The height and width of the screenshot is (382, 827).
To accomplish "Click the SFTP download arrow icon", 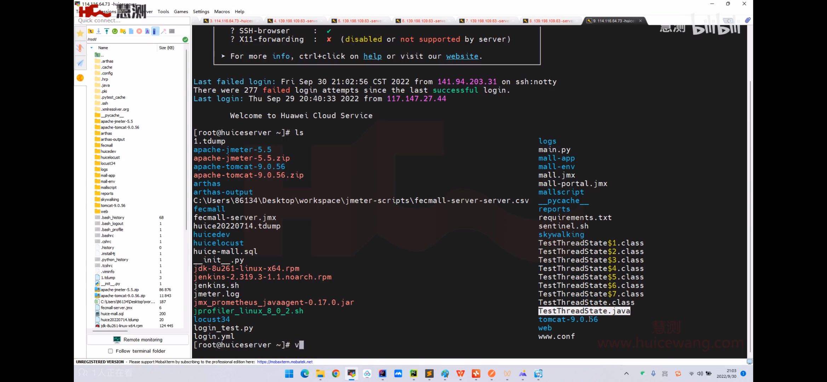I will pos(99,31).
